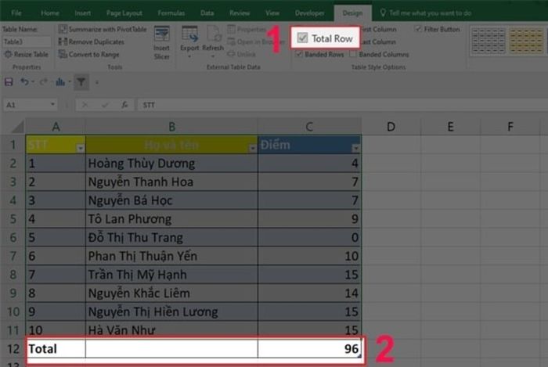Screen dimensions: 548x367
Task: Switch to the View tab
Action: pos(272,13)
